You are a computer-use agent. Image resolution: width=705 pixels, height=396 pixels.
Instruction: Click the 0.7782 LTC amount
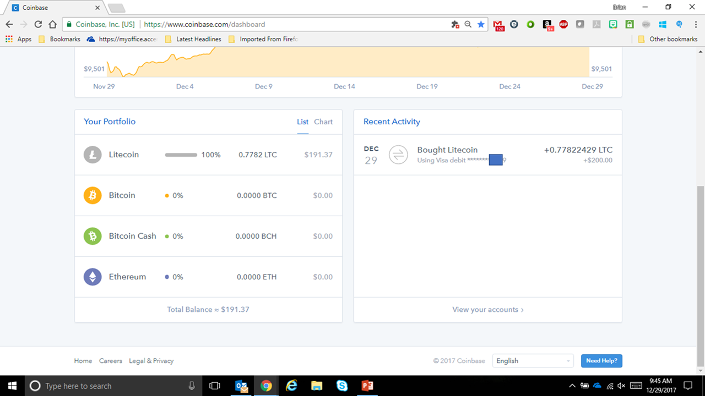pyautogui.click(x=258, y=155)
